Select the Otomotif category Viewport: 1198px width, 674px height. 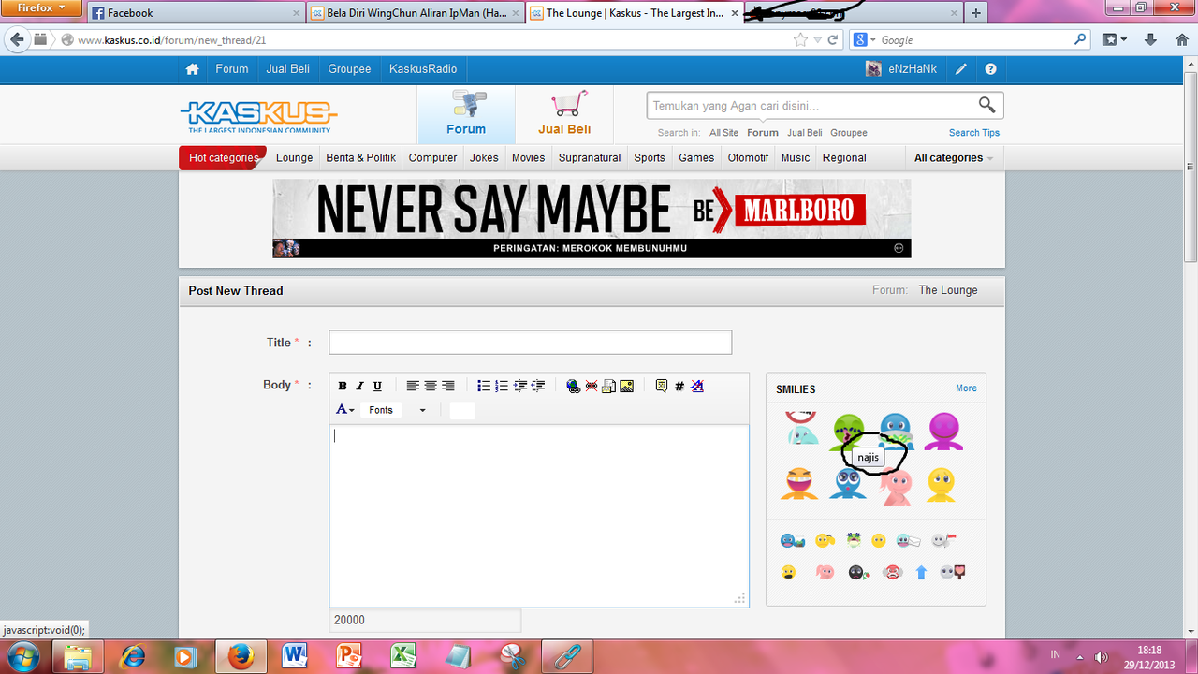tap(749, 158)
